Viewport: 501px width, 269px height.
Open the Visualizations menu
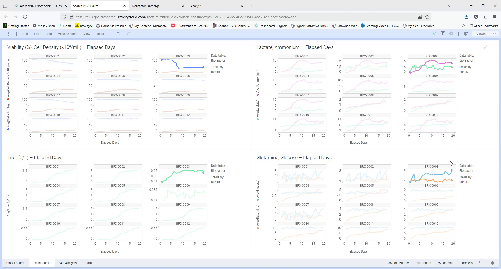68,34
